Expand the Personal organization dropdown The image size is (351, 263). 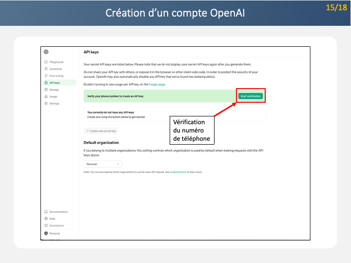pos(101,164)
